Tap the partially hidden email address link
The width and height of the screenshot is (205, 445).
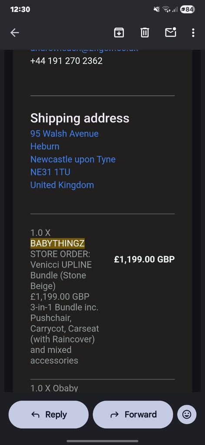84,50
